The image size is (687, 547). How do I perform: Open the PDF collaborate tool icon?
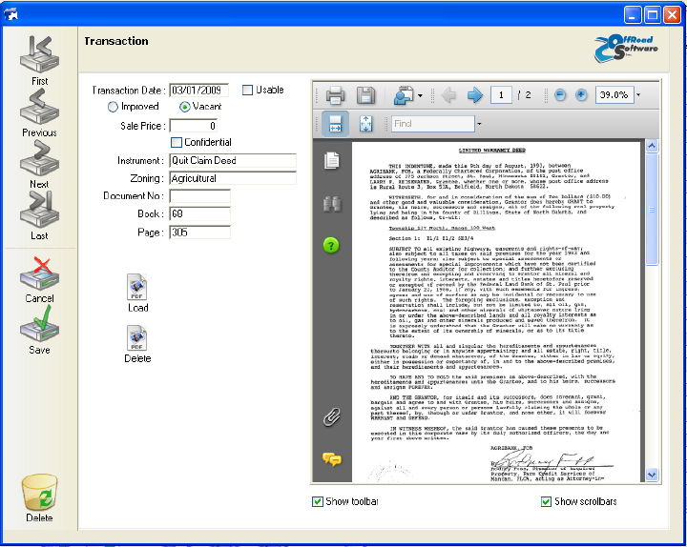403,95
